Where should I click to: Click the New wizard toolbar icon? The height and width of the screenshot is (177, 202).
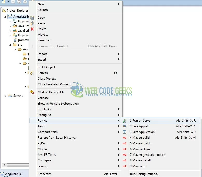(x=3, y=2)
